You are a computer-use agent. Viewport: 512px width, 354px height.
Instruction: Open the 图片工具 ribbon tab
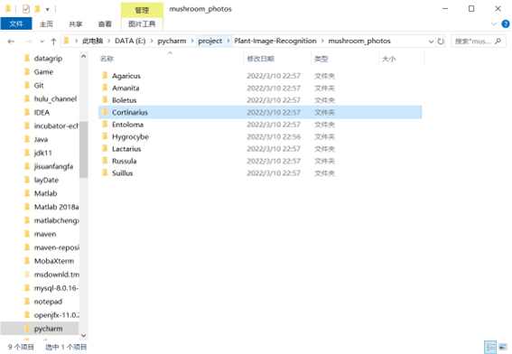tap(142, 23)
